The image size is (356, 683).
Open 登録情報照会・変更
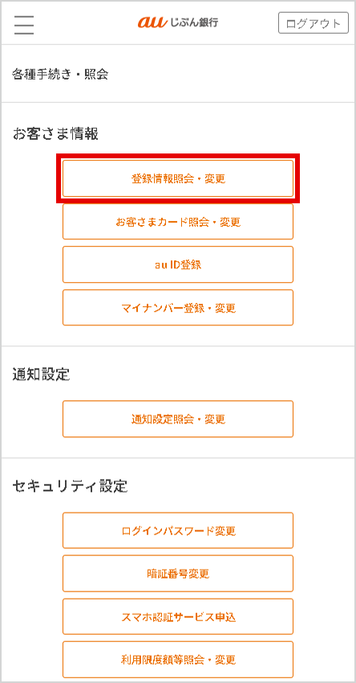point(178,178)
